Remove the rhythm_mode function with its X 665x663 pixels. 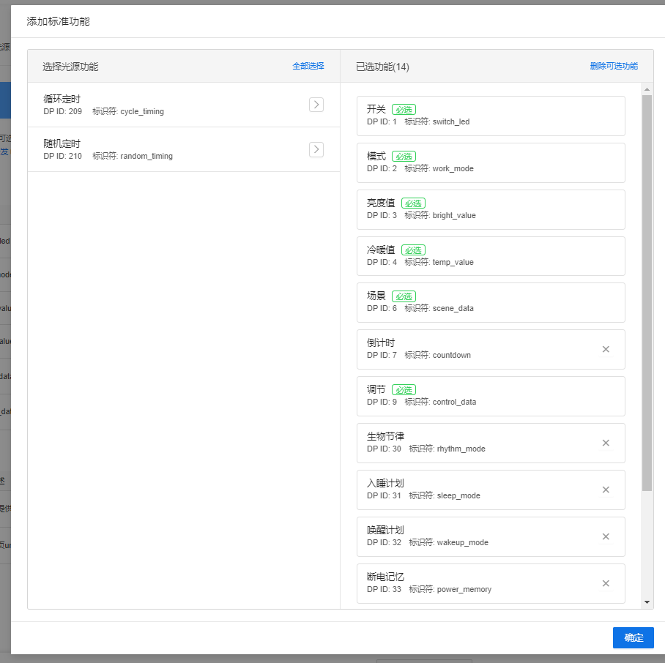tap(606, 443)
